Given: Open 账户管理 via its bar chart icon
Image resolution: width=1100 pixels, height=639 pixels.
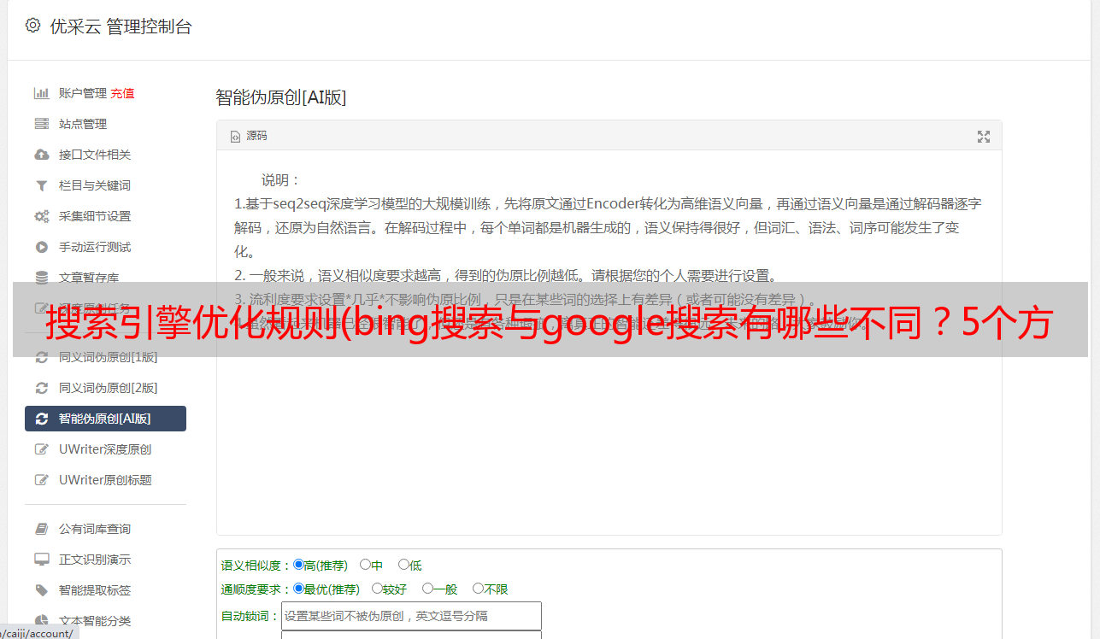Looking at the screenshot, I should pyautogui.click(x=41, y=93).
